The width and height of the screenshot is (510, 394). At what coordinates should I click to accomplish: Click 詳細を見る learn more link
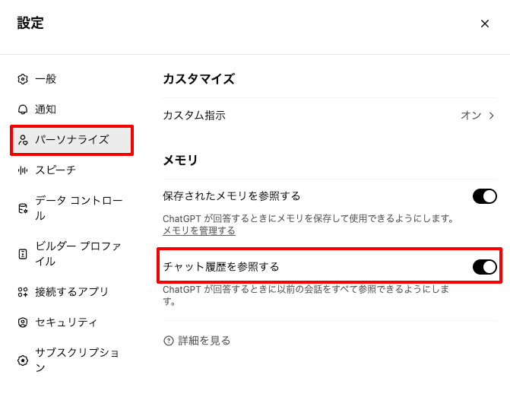pos(204,341)
